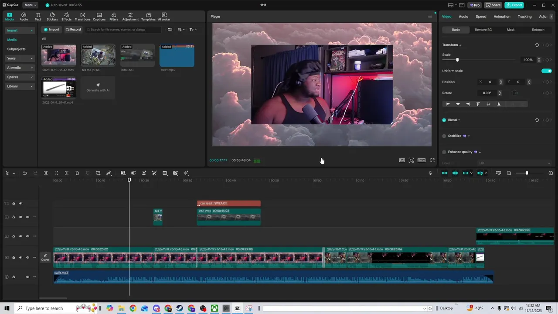The image size is (558, 314).
Task: Enable the Enhance quality checkbox
Action: point(444,152)
